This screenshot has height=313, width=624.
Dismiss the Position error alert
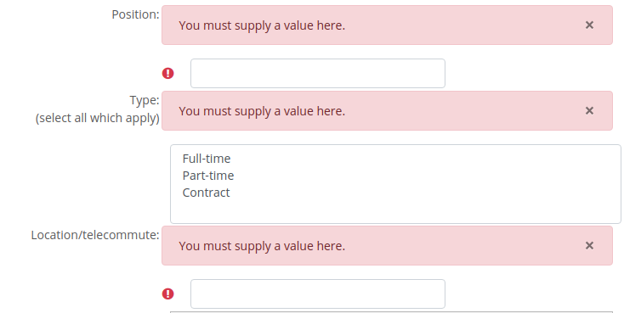pos(589,25)
